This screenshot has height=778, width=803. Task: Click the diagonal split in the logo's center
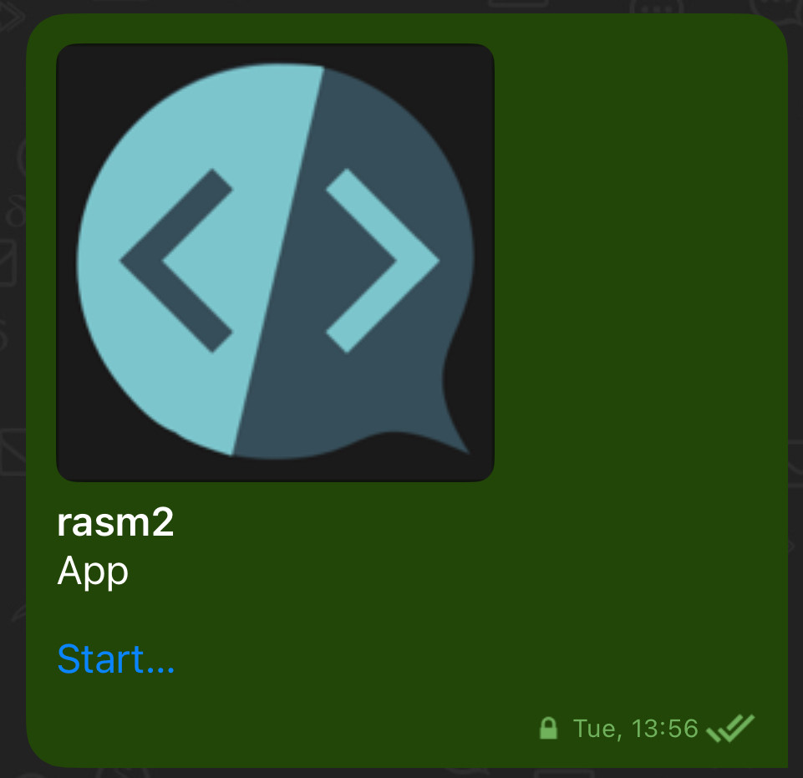click(x=278, y=262)
